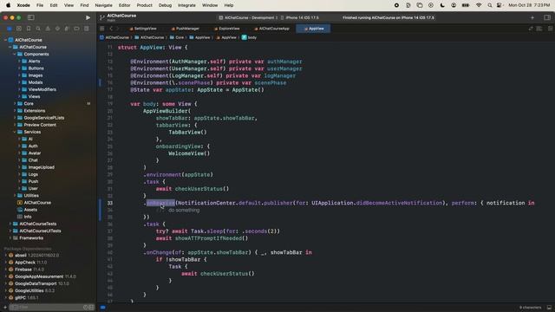Select the Project navigator icon
The height and width of the screenshot is (312, 555).
(10, 29)
